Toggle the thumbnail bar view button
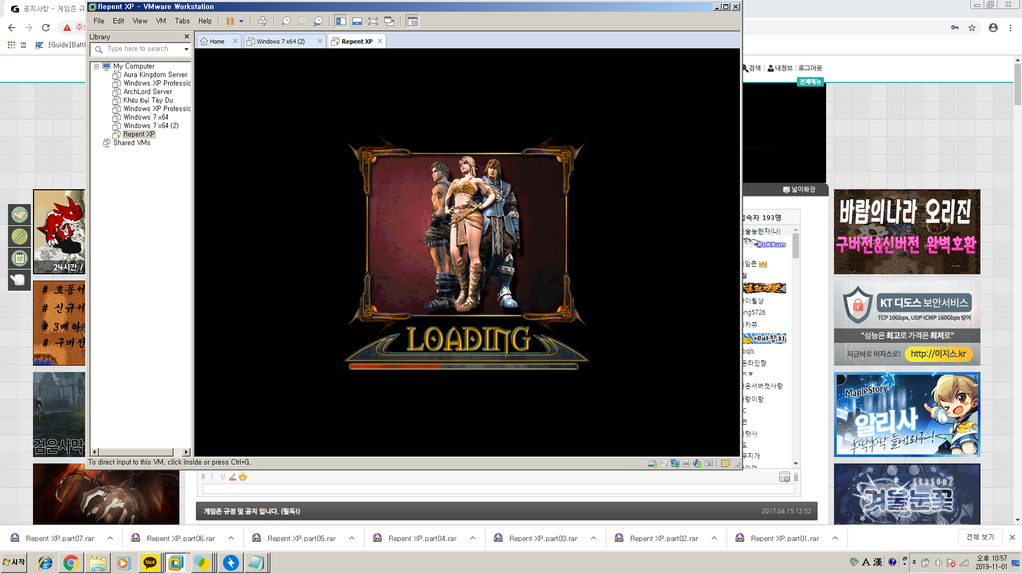 (357, 21)
